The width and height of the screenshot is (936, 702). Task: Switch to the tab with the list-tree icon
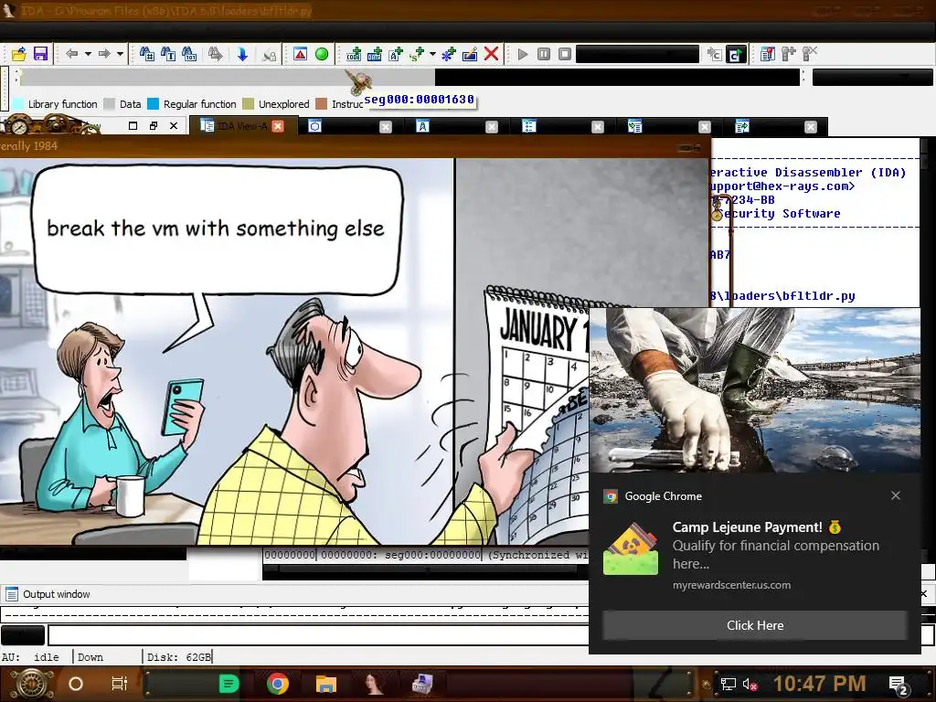point(563,126)
